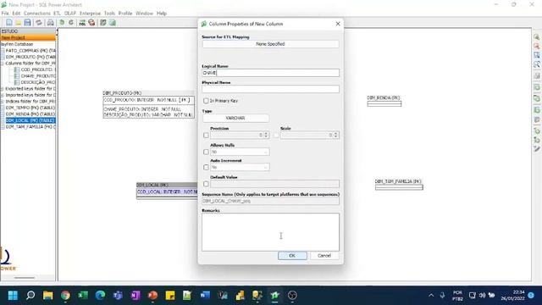The height and width of the screenshot is (305, 542).
Task: Click the taskbar search magnifier
Action: pyautogui.click(x=30, y=296)
